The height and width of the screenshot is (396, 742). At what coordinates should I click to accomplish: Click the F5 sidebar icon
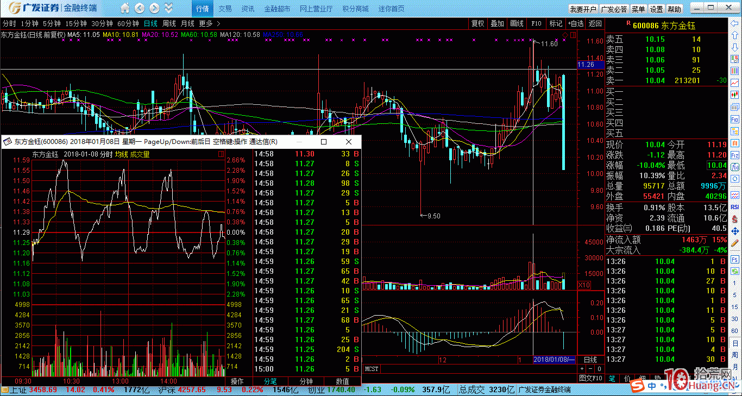point(734,260)
